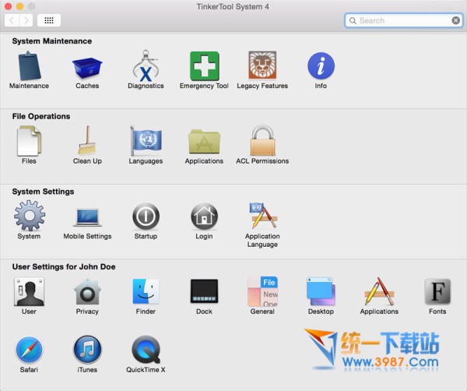The width and height of the screenshot is (467, 391).
Task: Close the TinkerTool System window
Action: 8,6
